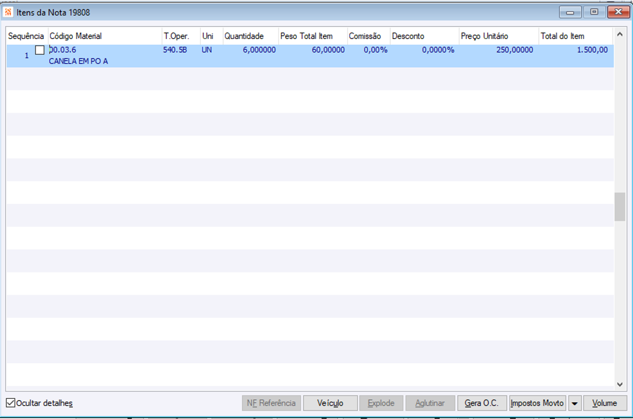Sort by Sequência column header

coord(26,36)
